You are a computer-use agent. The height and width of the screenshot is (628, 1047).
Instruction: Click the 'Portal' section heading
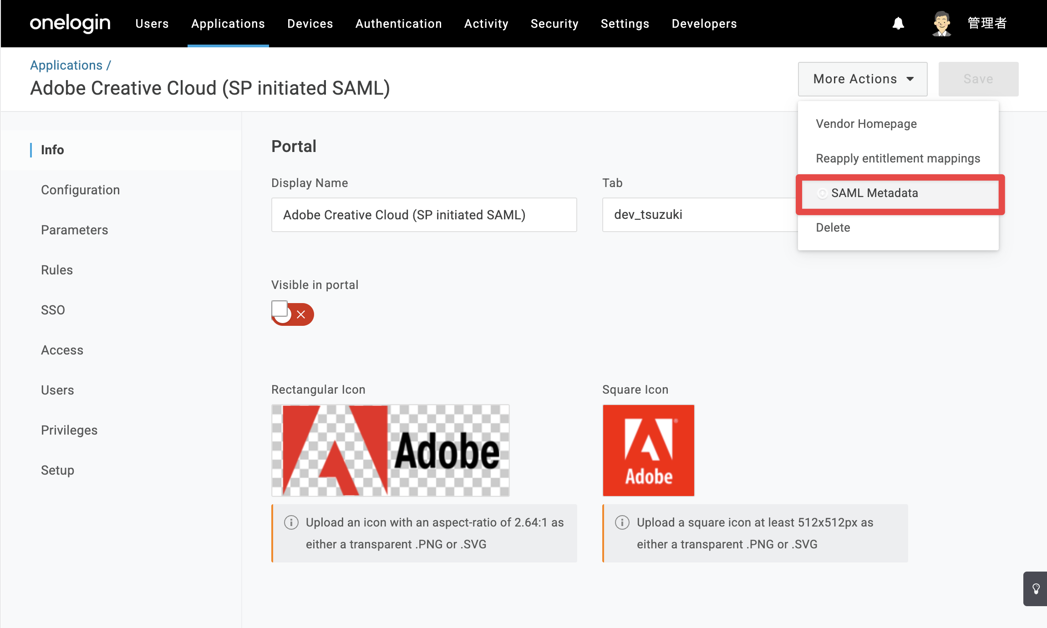pyautogui.click(x=294, y=147)
